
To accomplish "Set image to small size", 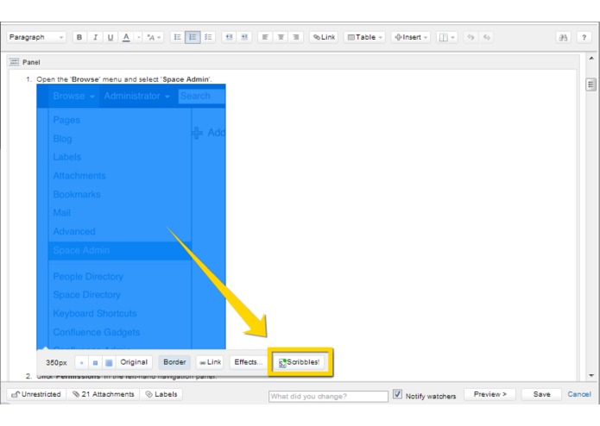I will [x=81, y=362].
